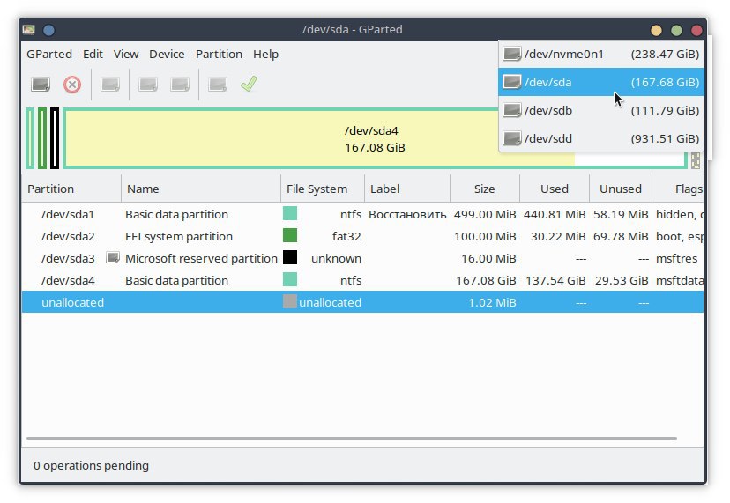The width and height of the screenshot is (730, 503).
Task: Click the /dev/sda disk icon in list
Action: pos(512,82)
